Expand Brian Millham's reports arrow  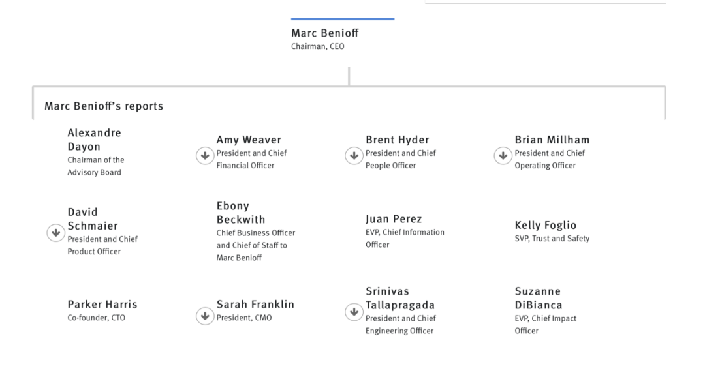(503, 156)
